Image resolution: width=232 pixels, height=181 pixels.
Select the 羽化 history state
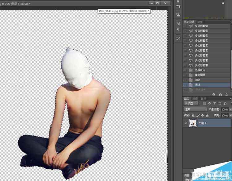(207, 80)
